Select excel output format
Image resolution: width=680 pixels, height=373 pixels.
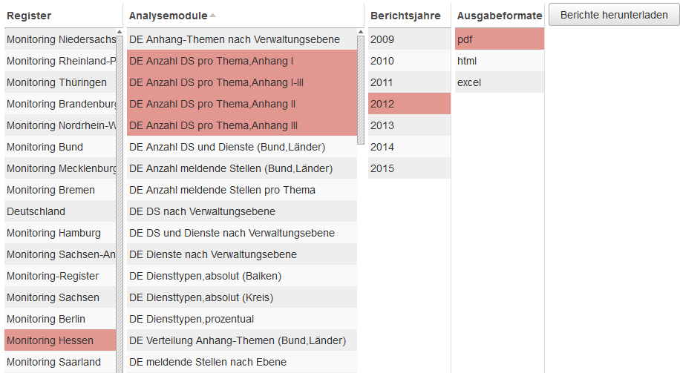coord(499,82)
